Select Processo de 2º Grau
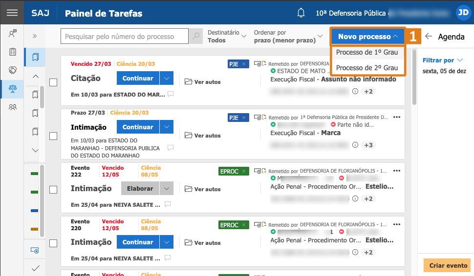 (367, 68)
